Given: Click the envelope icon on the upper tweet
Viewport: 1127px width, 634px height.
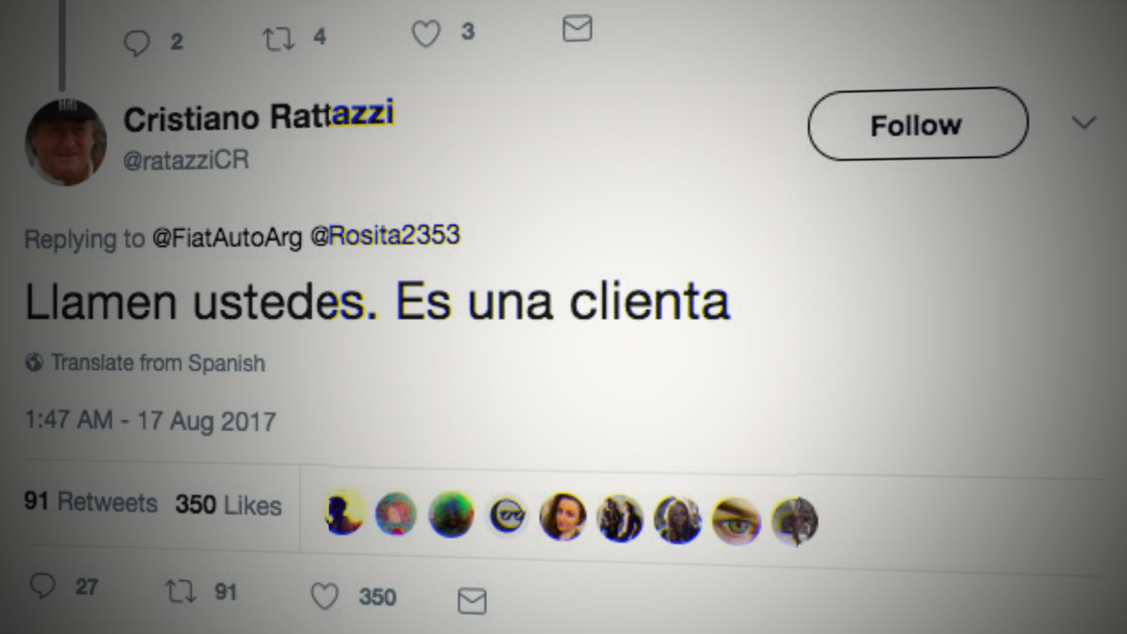Looking at the screenshot, I should [x=577, y=29].
